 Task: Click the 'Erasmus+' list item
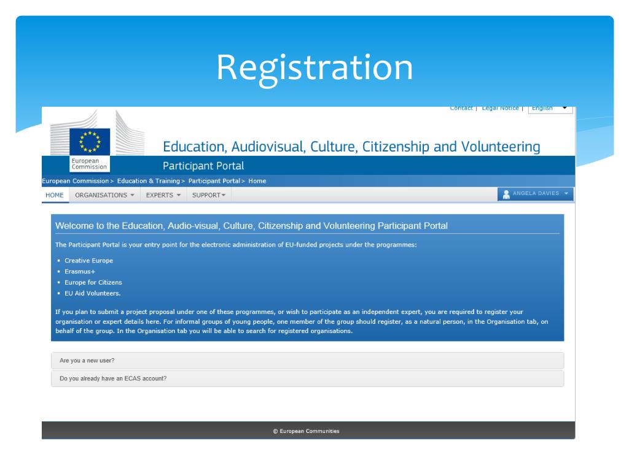80,272
